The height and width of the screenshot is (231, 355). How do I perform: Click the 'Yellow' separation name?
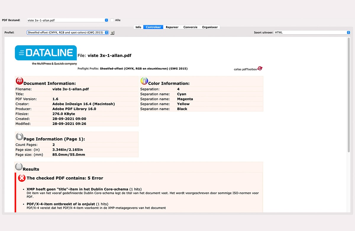pos(183,104)
